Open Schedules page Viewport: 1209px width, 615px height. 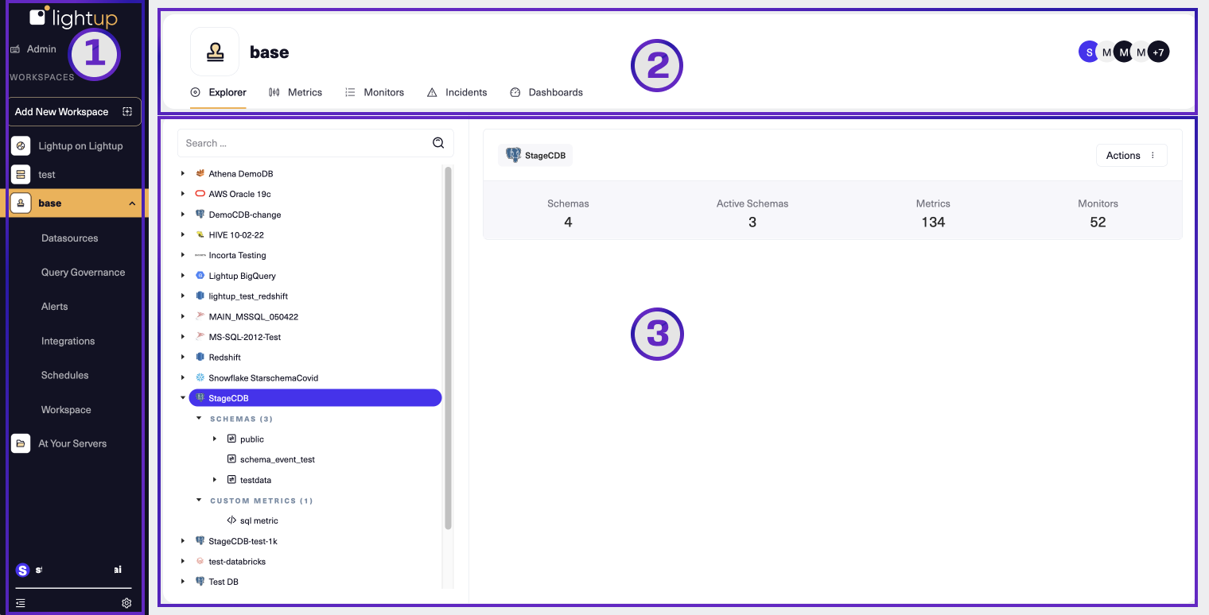click(64, 375)
